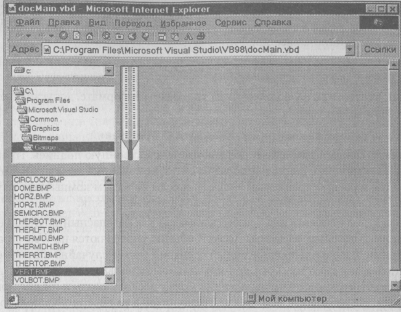401x312 pixels.
Task: Select the Microsoft Visual Studio folder
Action: 57,110
